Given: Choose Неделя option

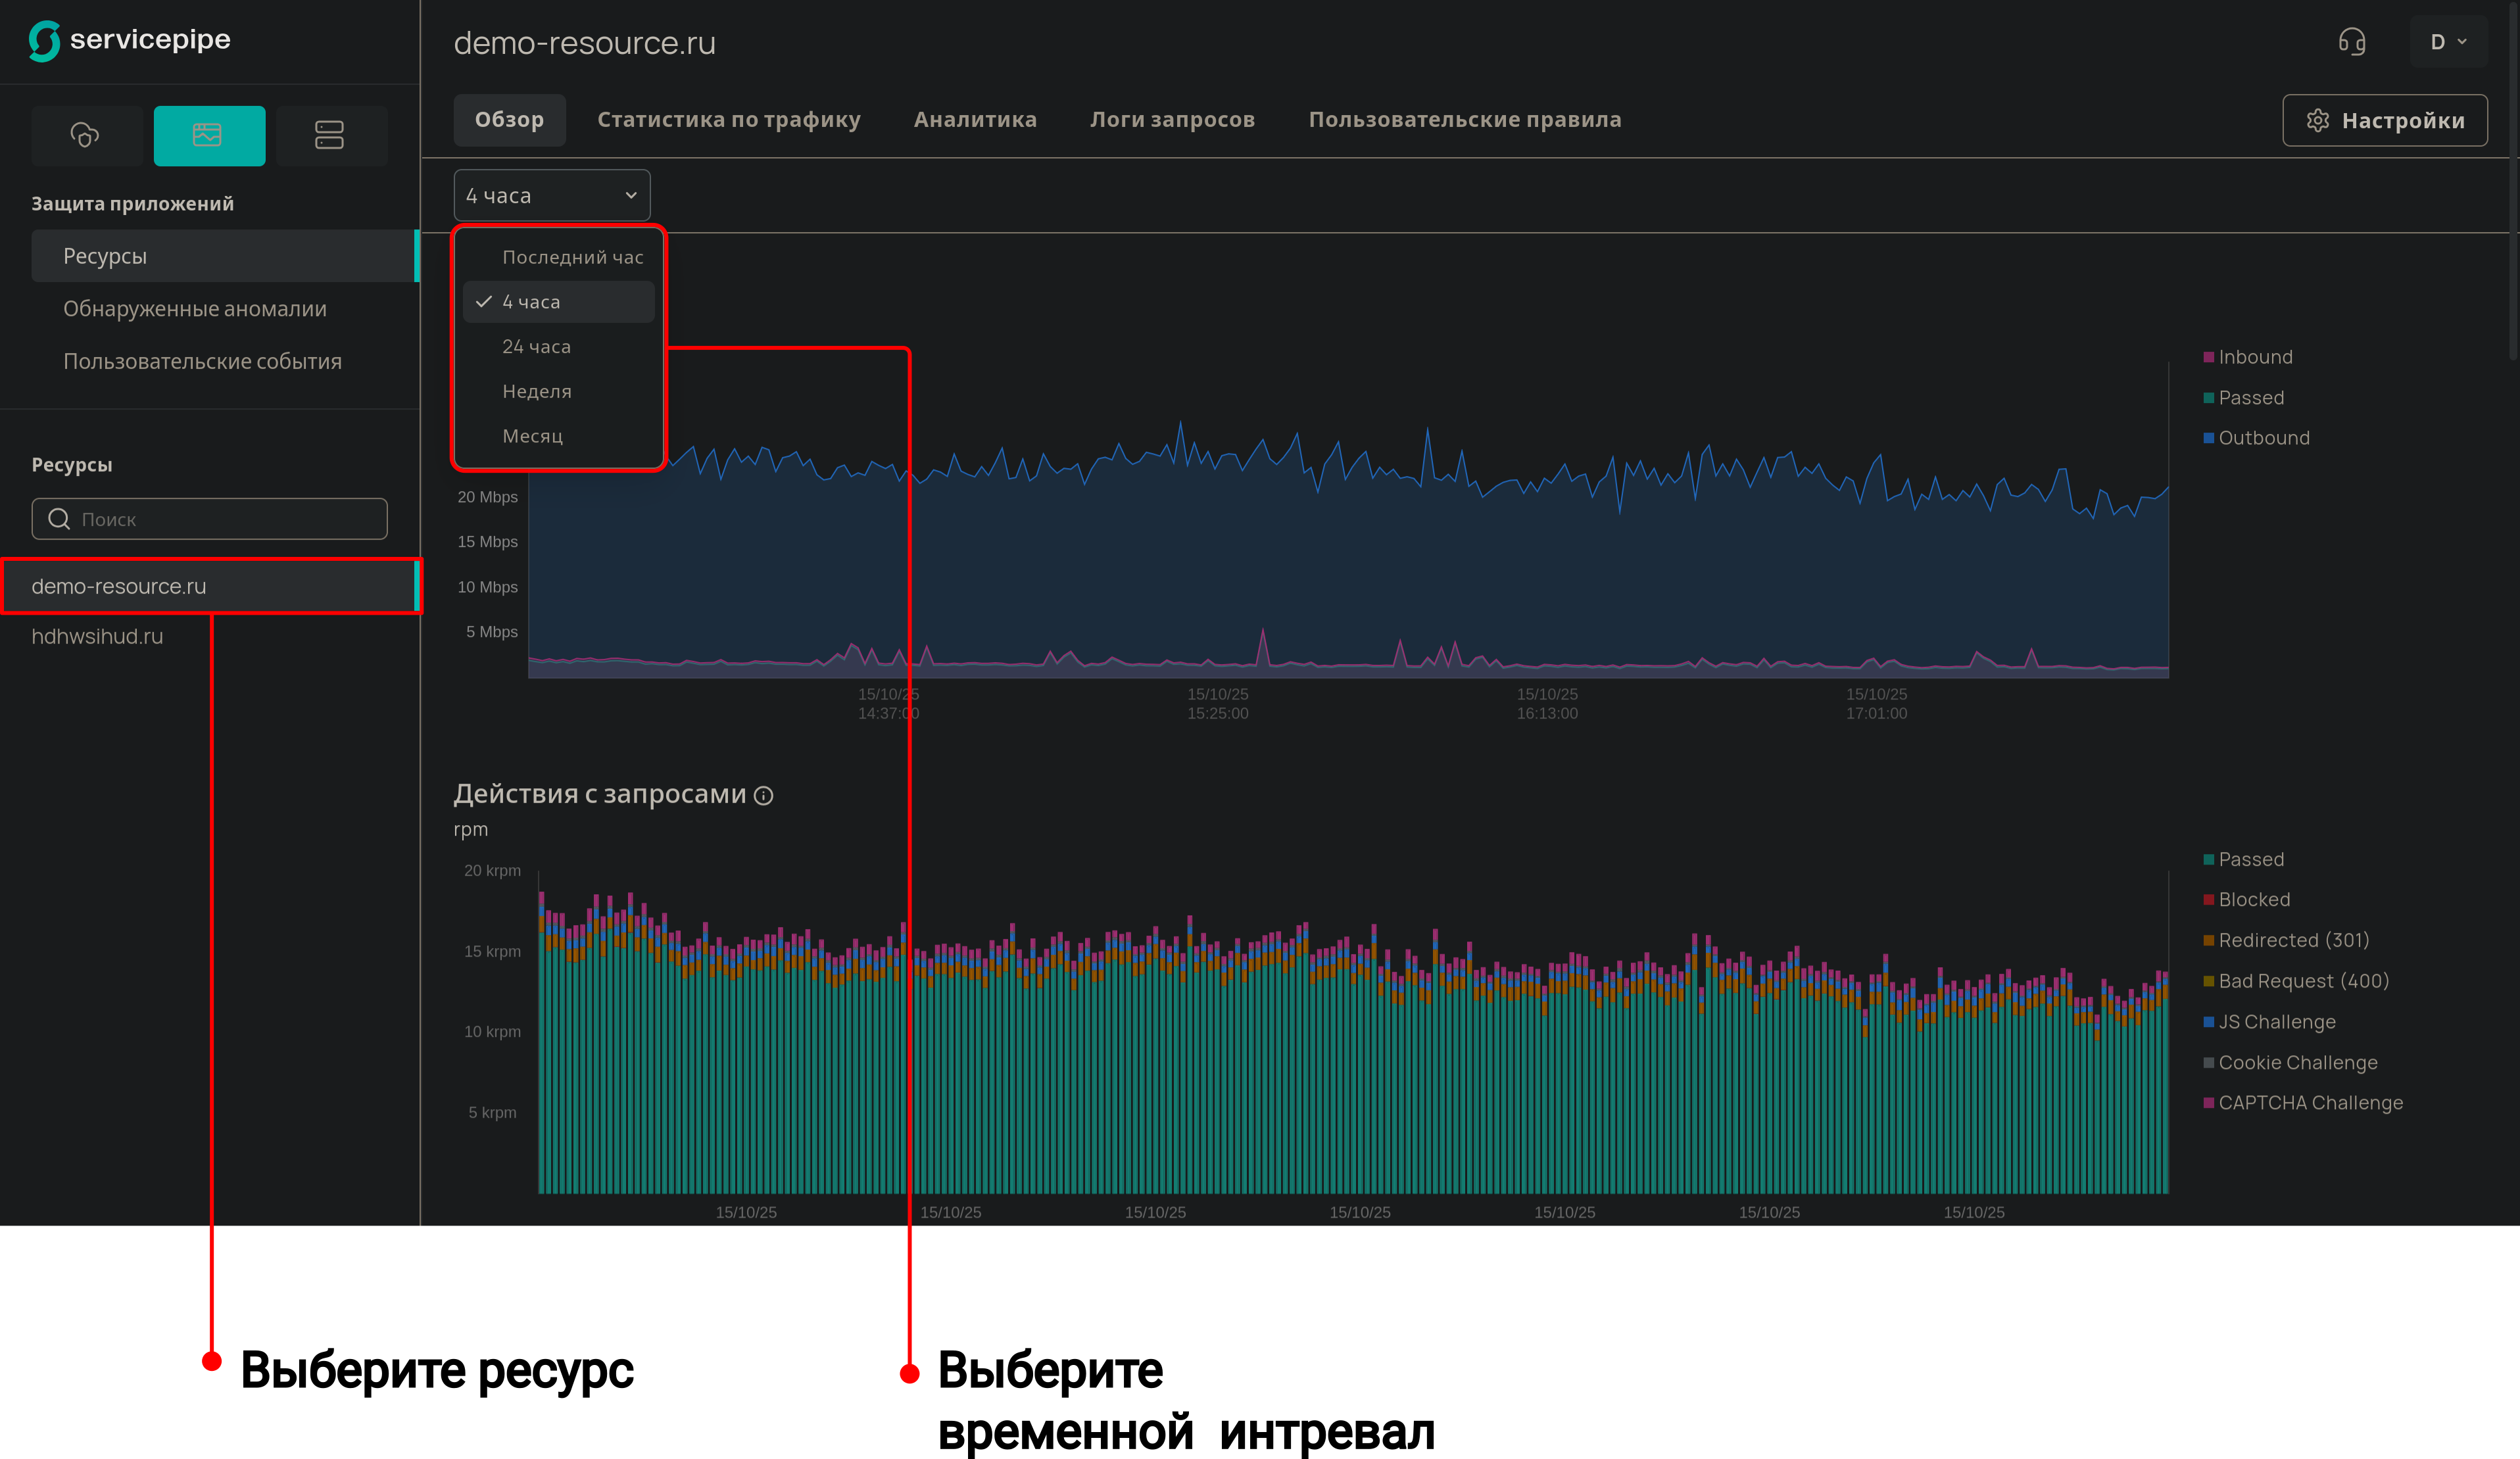Looking at the screenshot, I should (x=559, y=391).
